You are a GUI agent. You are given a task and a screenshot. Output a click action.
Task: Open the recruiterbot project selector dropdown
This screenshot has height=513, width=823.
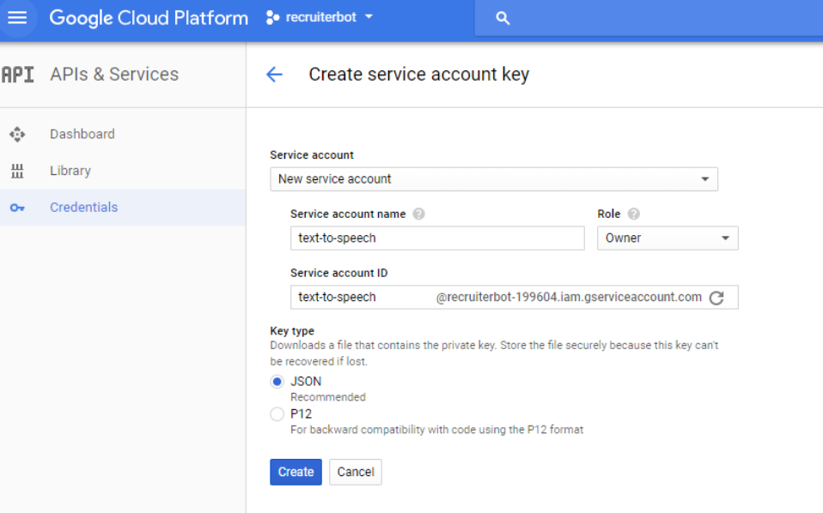click(x=319, y=17)
